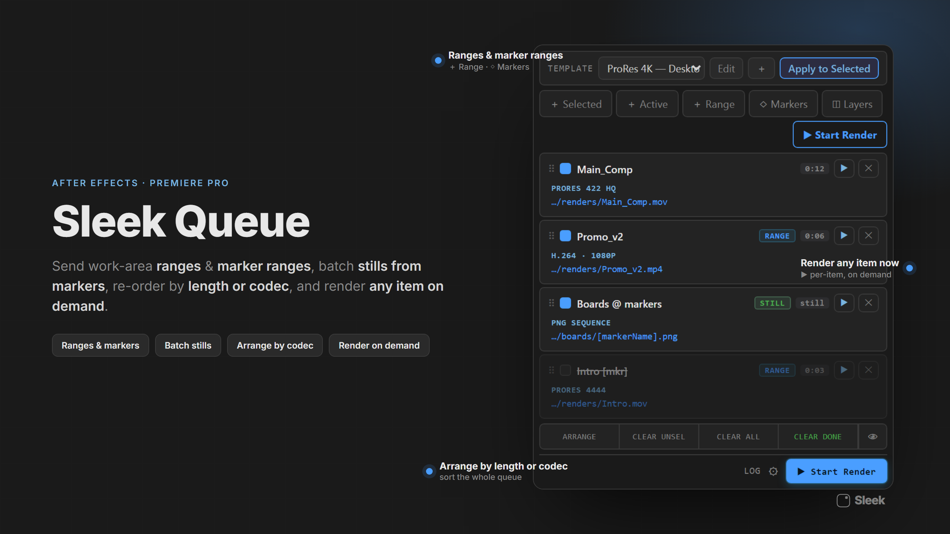This screenshot has height=534, width=950.
Task: Click CLEAR ALL button
Action: tap(738, 437)
